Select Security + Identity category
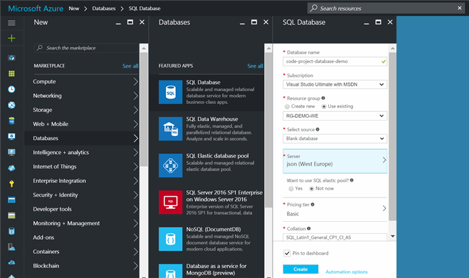469x278 pixels. (x=82, y=195)
